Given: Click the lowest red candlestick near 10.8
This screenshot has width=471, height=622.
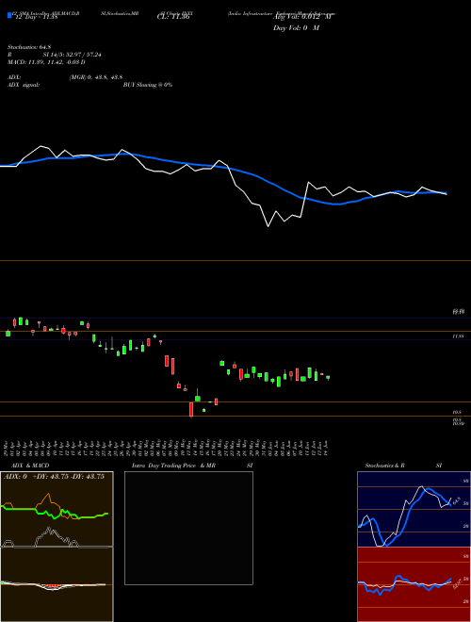Looking at the screenshot, I should pos(191,410).
